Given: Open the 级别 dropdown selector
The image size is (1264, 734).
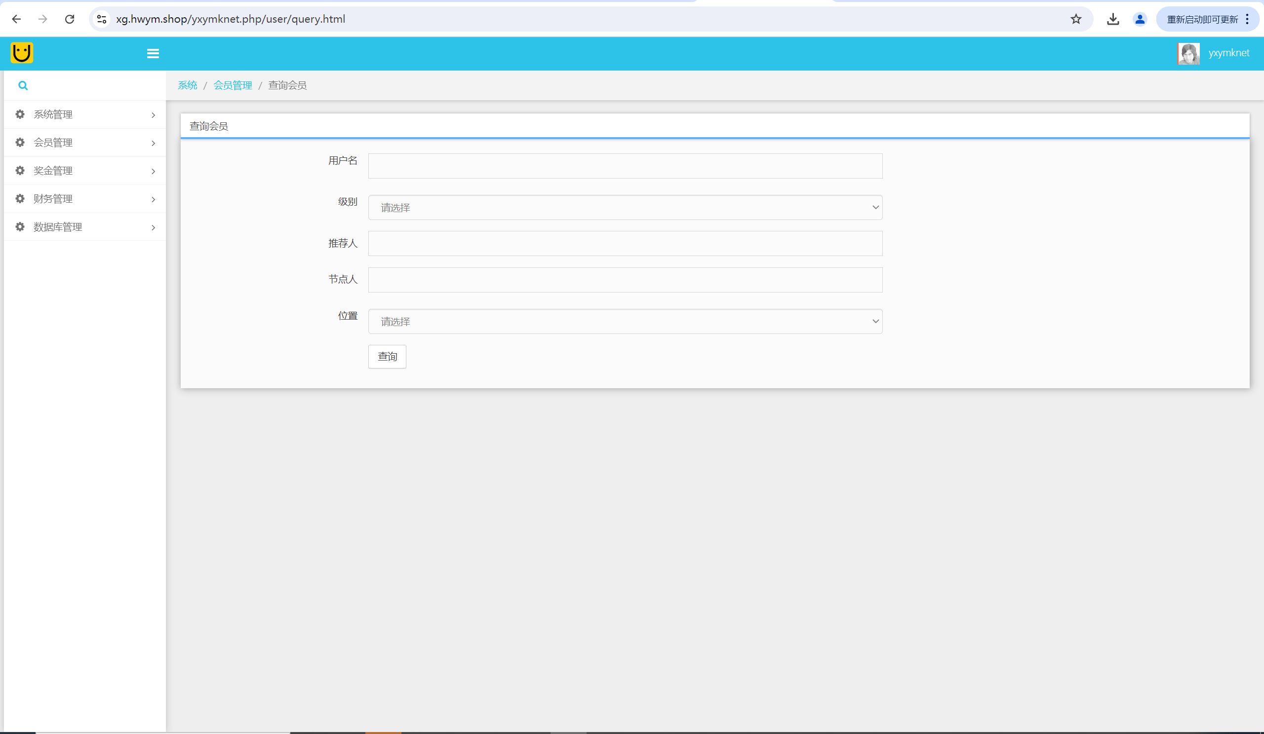Looking at the screenshot, I should (x=625, y=207).
